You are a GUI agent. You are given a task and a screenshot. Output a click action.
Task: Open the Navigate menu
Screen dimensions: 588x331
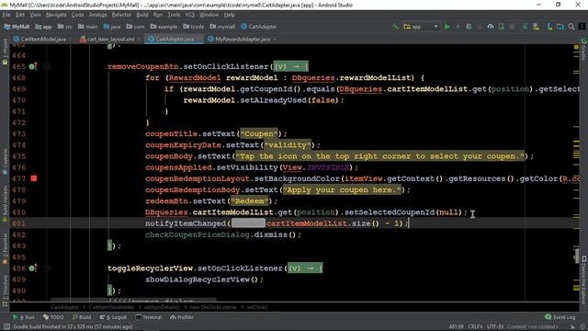pos(56,15)
